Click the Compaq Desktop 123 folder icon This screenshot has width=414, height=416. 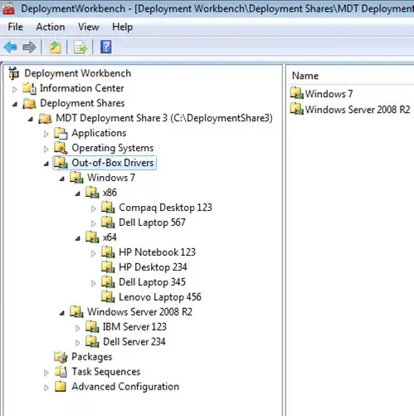pos(108,208)
